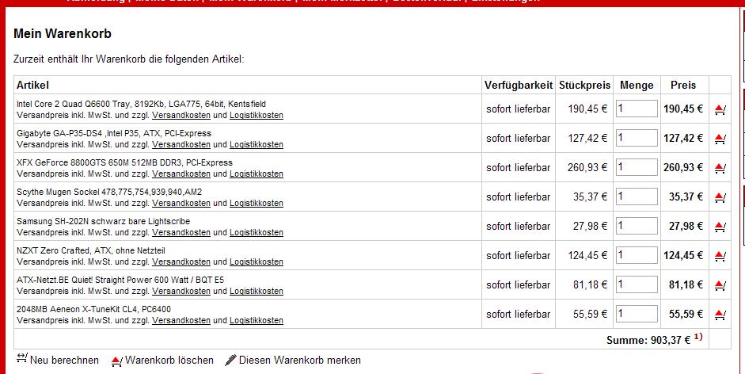Remove Aeneon X-TuneKit memory from cart

click(720, 315)
